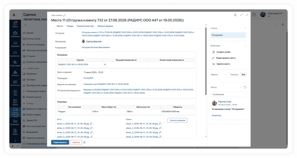Screen dimensions: 297x158
Task: Click the Редактировать button
Action: point(60,142)
